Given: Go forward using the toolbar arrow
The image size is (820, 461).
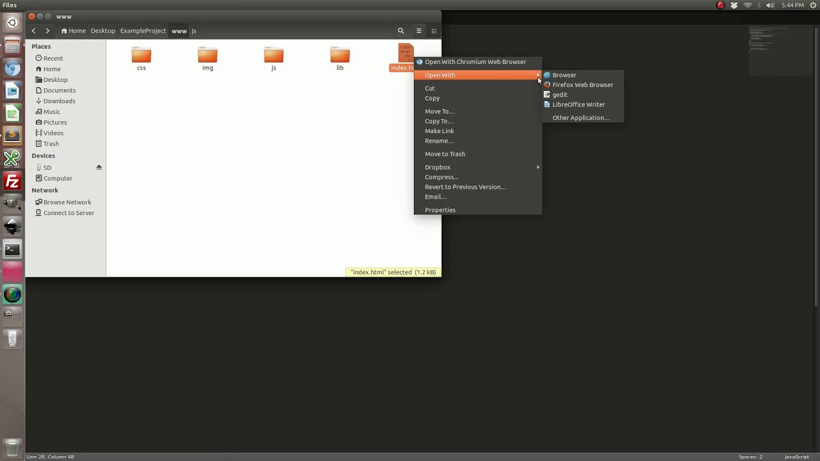Looking at the screenshot, I should [x=47, y=31].
